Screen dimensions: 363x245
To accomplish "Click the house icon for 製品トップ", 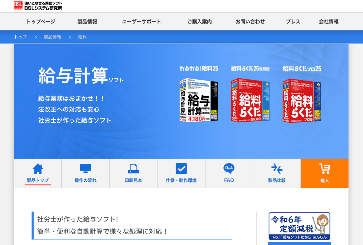I will pyautogui.click(x=38, y=169).
